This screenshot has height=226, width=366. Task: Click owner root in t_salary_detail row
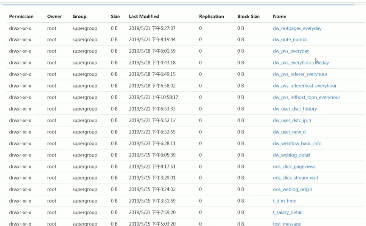pos(51,212)
